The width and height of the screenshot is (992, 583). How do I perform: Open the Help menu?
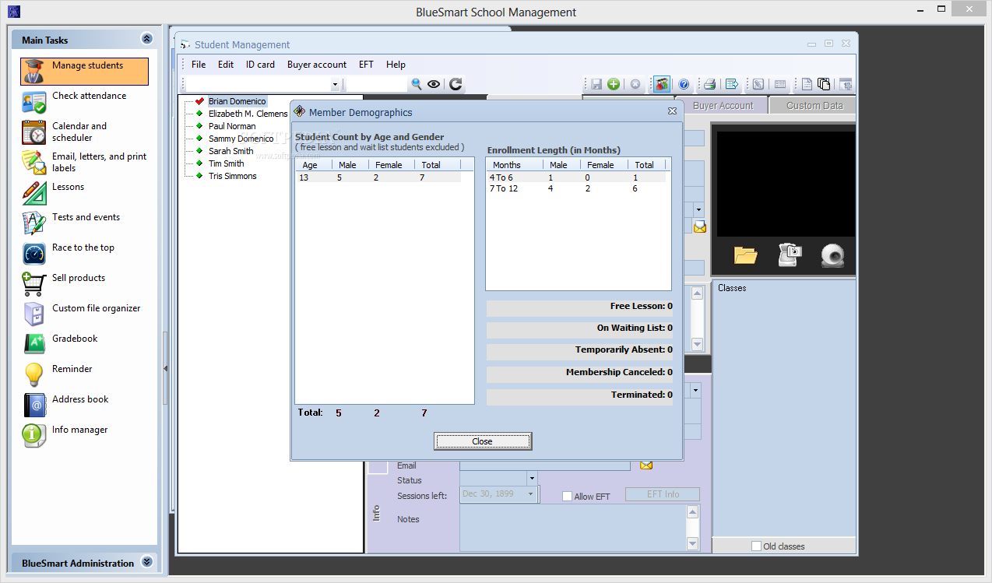click(x=396, y=65)
